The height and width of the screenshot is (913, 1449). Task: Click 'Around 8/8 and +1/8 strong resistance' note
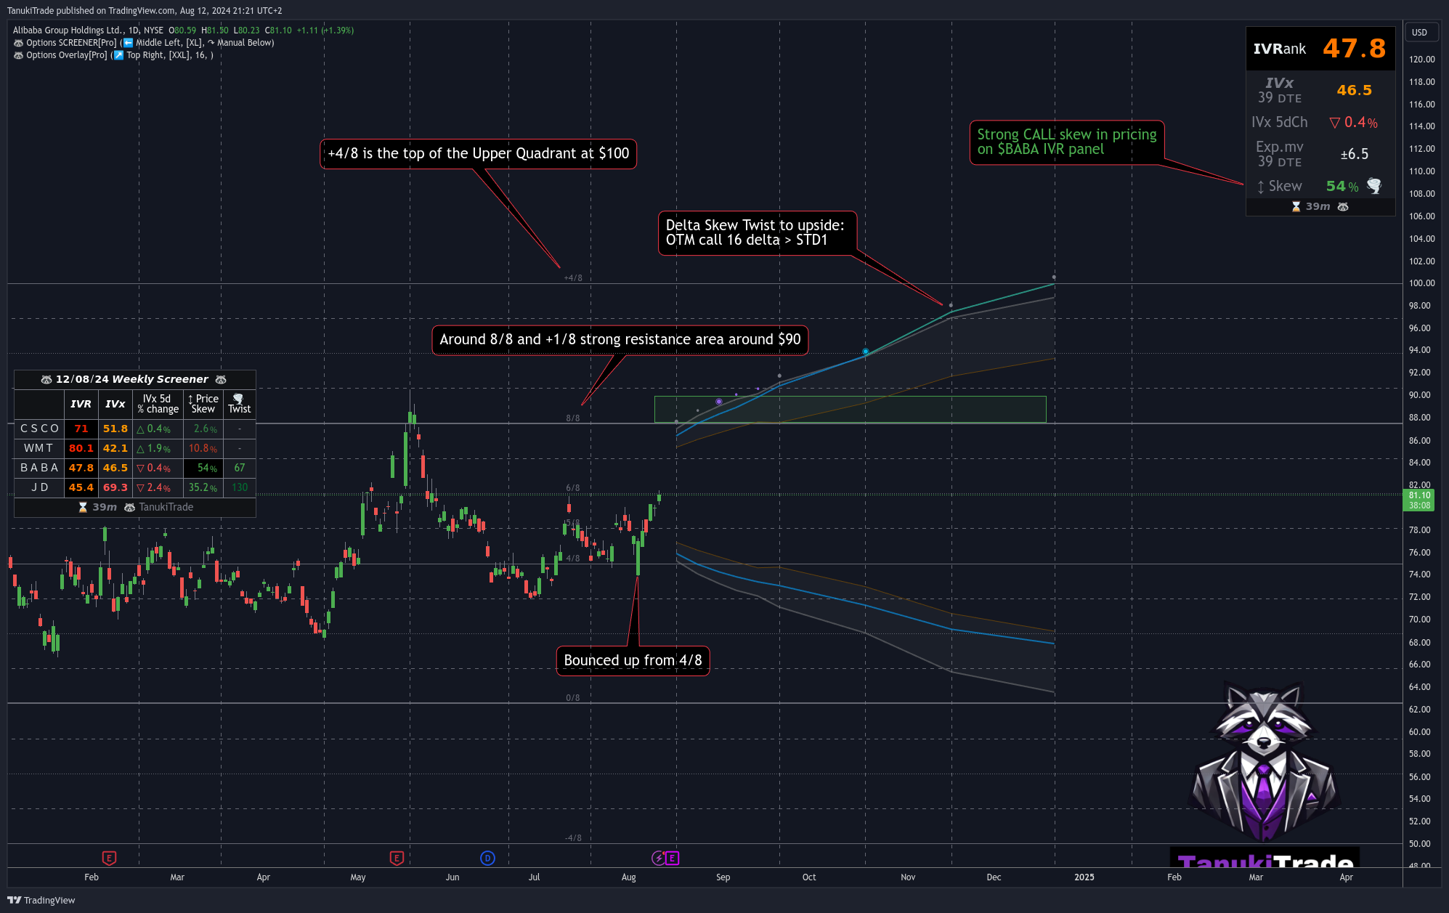point(620,340)
